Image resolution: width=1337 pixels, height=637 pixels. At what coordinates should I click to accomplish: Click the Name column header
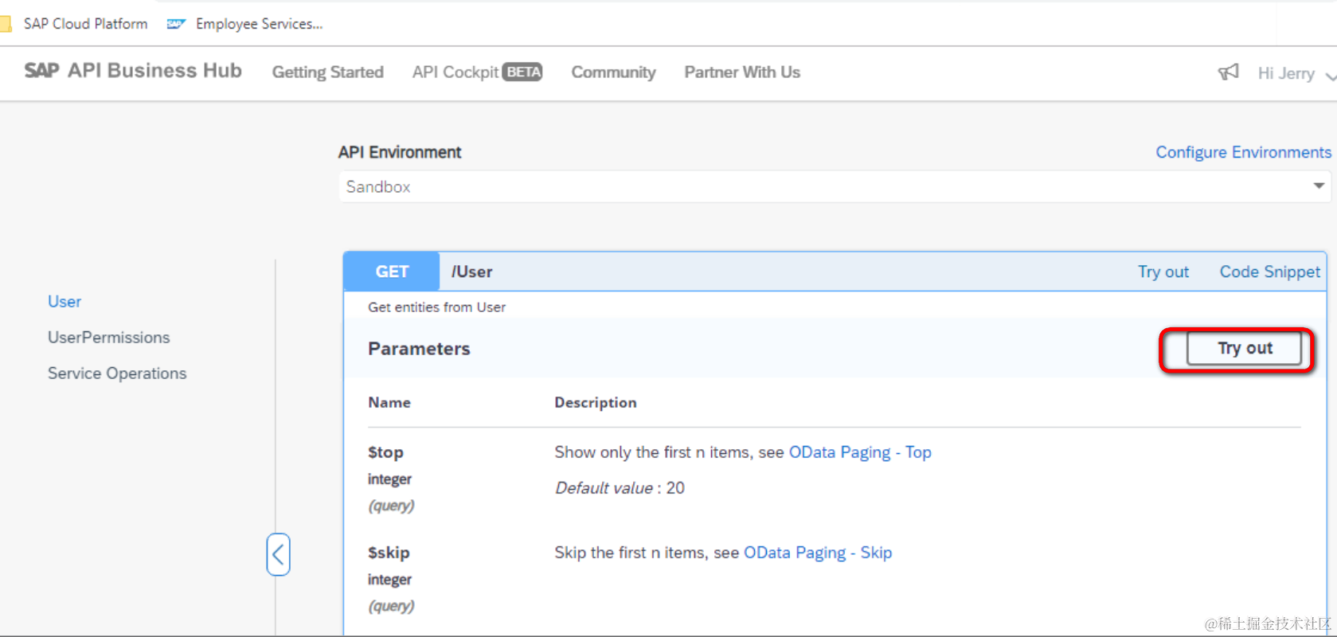(x=389, y=403)
